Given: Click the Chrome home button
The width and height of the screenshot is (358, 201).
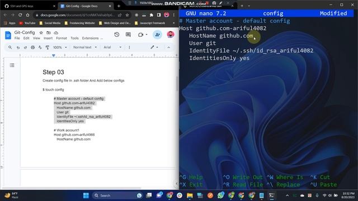Looking at the screenshot, I should pyautogui.click(x=27, y=15).
